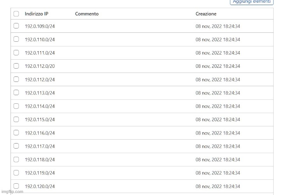Tick the checkbox next to 192.0.114.0/24
Viewport: 297px width, 195px height.
[16, 106]
